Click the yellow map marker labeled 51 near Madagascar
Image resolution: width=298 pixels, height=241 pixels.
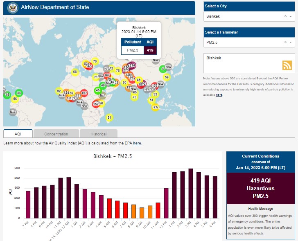click(109, 118)
